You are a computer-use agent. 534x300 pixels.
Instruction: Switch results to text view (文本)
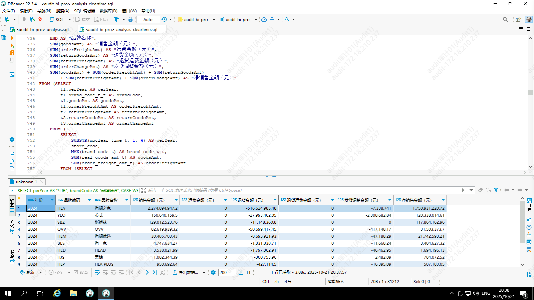pyautogui.click(x=12, y=227)
